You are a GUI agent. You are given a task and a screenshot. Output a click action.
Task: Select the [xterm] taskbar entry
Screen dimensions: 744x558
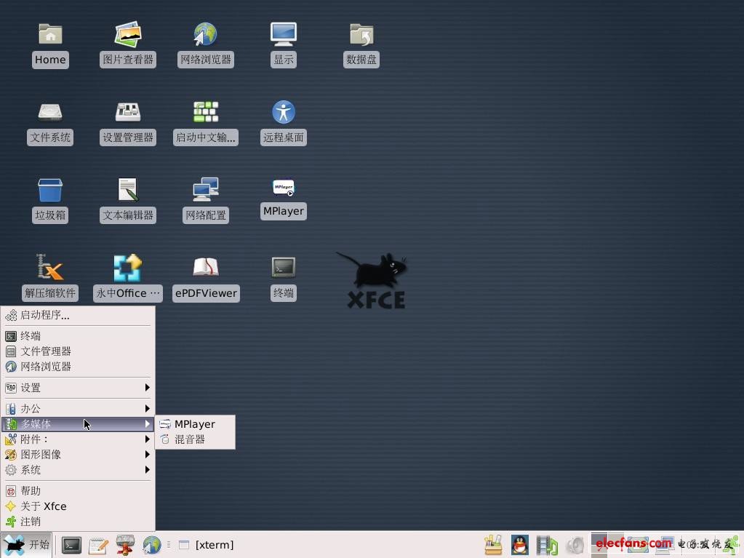tap(214, 544)
